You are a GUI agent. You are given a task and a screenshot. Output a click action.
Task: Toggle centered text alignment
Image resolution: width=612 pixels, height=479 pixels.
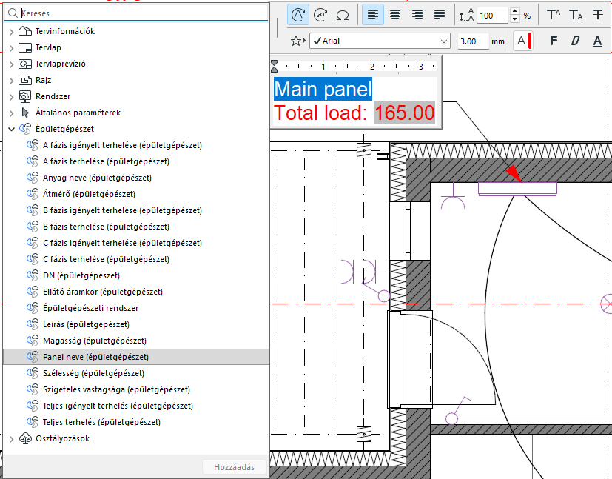(x=395, y=16)
